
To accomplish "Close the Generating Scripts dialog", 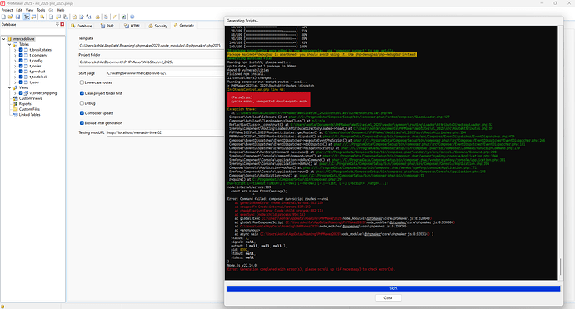I will point(388,297).
